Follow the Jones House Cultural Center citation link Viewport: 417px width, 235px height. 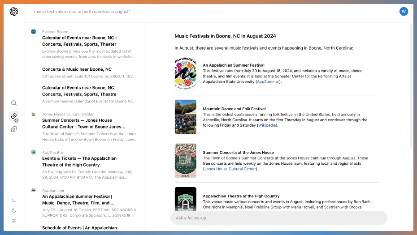230,169
